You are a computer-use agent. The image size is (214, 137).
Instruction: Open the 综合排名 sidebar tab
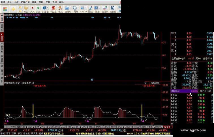[2, 70]
